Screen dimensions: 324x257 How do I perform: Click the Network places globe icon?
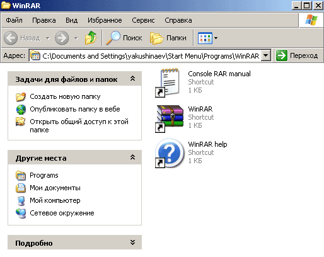click(21, 214)
